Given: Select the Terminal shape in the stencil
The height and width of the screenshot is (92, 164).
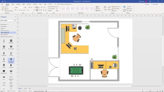Looking at the screenshot, I should click(x=11, y=66).
